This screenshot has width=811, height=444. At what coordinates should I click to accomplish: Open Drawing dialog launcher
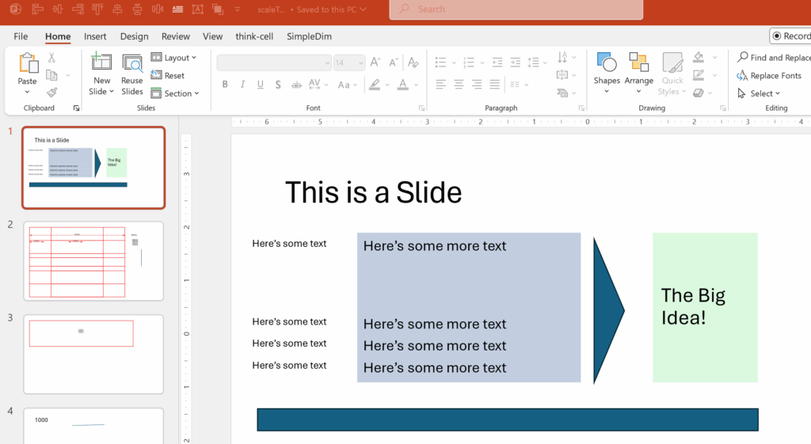point(723,108)
